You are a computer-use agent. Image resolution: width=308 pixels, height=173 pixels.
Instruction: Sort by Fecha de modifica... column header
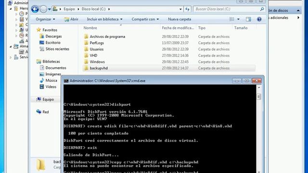178,28
